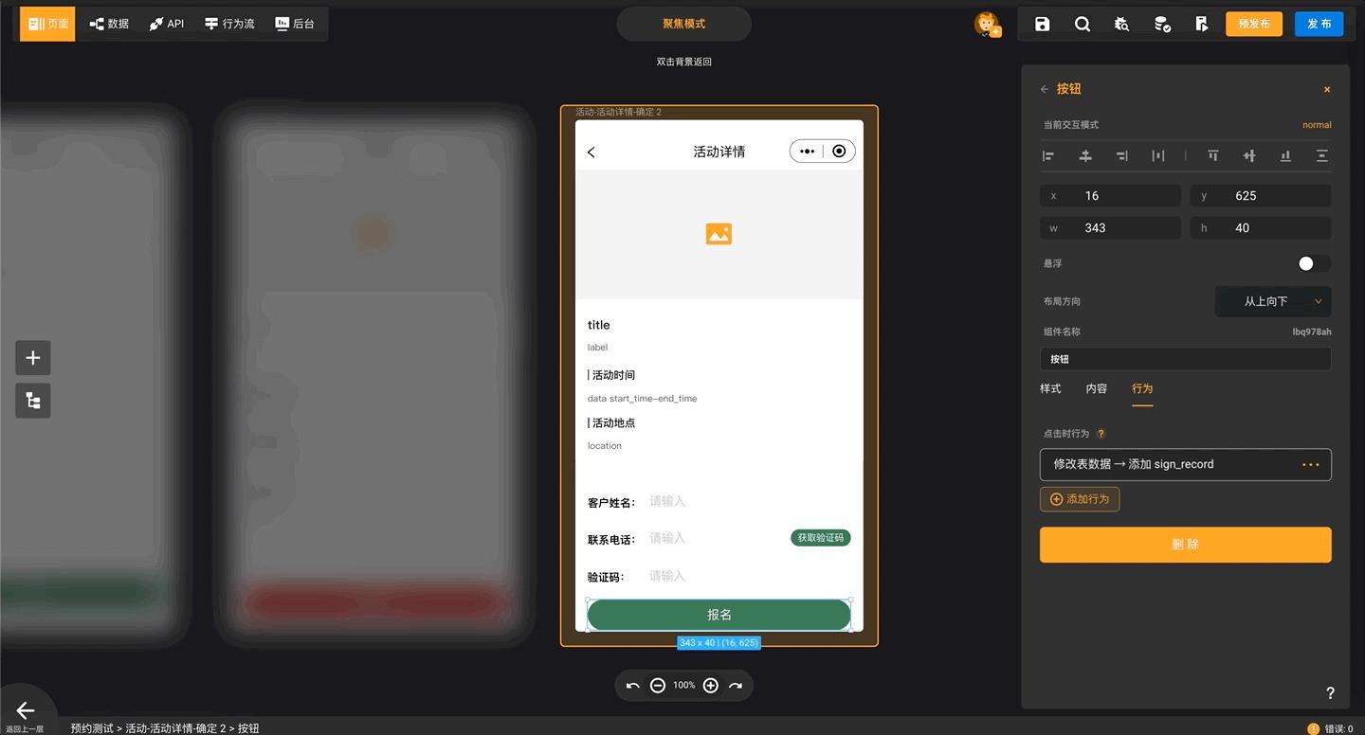Click the y position input field
Image resolution: width=1365 pixels, height=735 pixels.
tap(1261, 196)
